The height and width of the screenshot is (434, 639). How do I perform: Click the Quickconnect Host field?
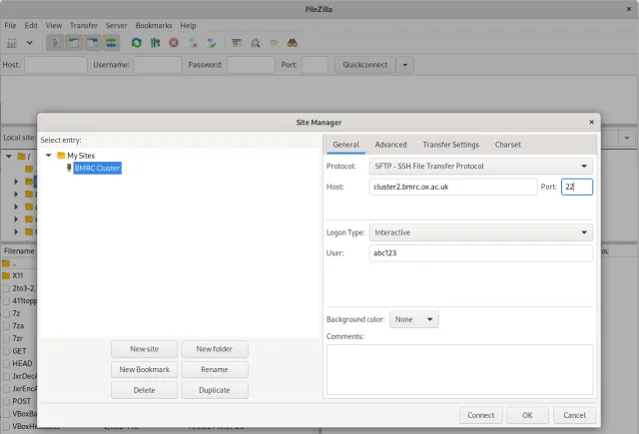click(56, 65)
